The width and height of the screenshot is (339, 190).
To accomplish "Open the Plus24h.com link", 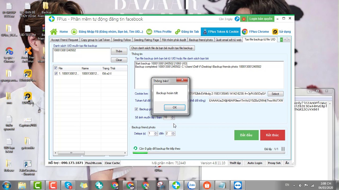I will (x=93, y=163).
